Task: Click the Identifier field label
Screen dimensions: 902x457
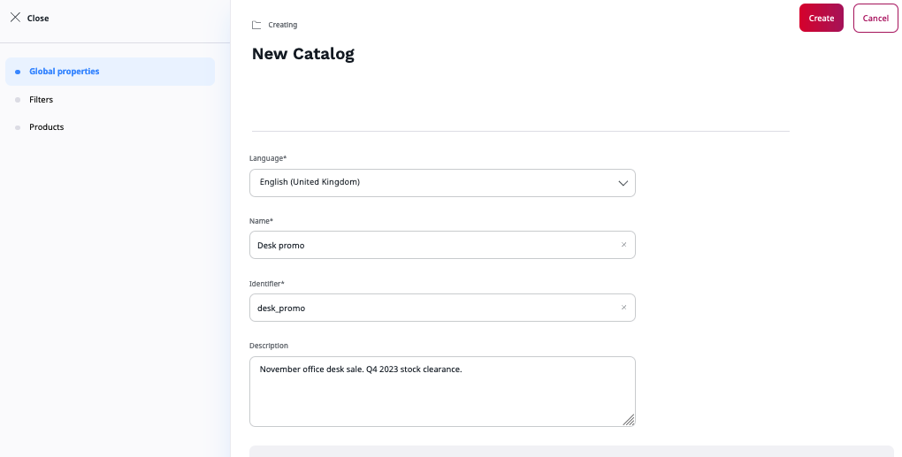Action: 267,284
